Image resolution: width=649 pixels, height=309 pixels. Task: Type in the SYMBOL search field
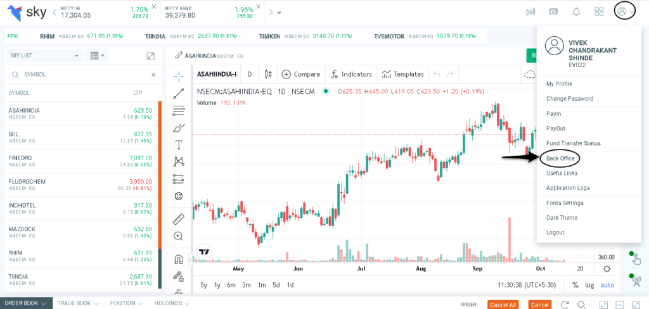(83, 75)
